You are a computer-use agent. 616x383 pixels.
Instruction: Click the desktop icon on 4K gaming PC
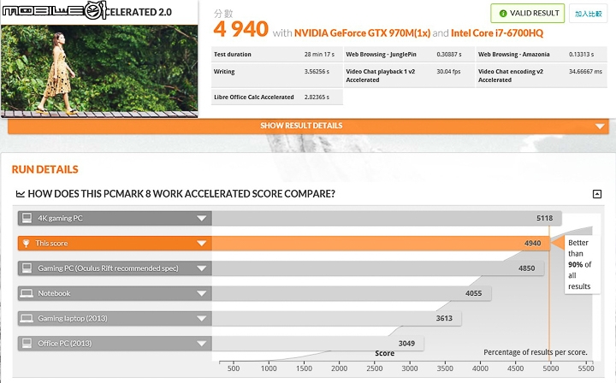click(x=27, y=218)
